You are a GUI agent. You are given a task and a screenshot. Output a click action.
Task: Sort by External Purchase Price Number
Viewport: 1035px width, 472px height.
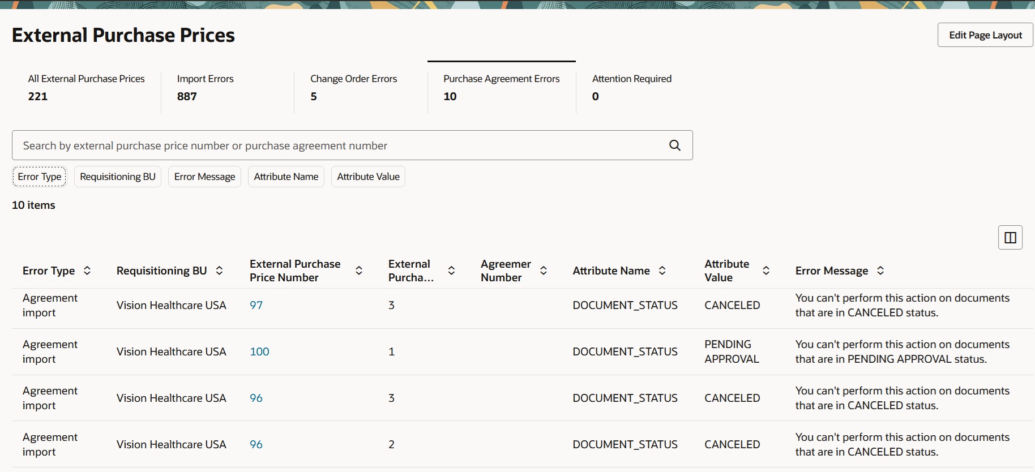click(x=359, y=271)
